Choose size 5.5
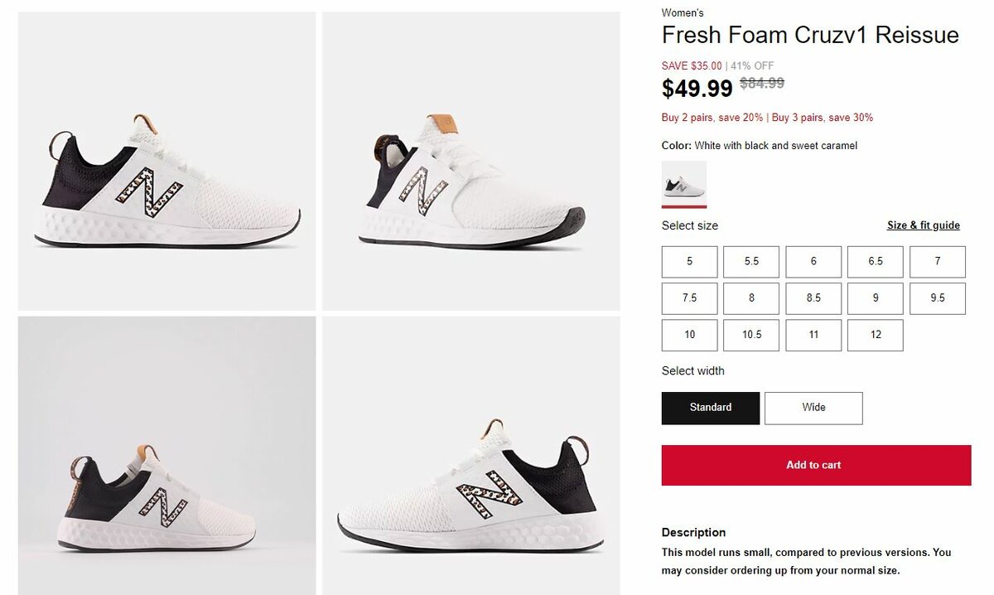 (751, 262)
